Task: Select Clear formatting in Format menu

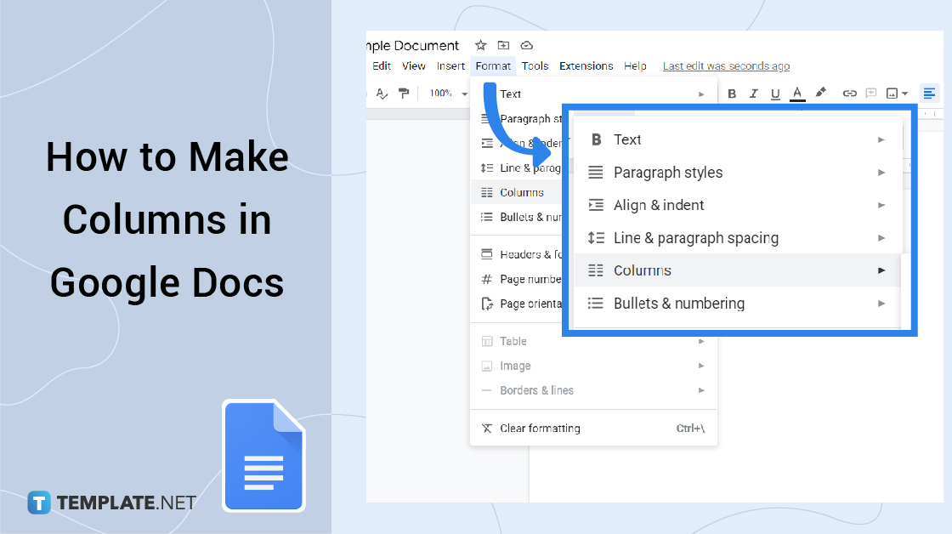Action: tap(594, 429)
